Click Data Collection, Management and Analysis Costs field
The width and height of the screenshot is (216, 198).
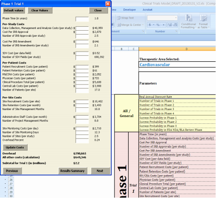pyautogui.click(x=82, y=28)
